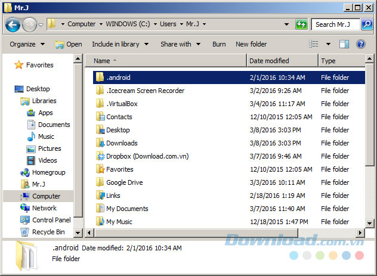377x276 pixels.
Task: Open the Organize dropdown menu
Action: [x=27, y=44]
